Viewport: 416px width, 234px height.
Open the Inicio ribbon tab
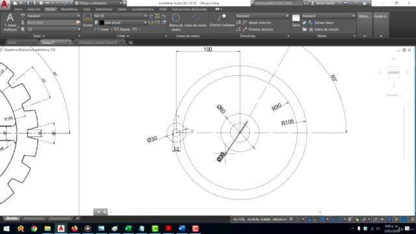pos(18,9)
